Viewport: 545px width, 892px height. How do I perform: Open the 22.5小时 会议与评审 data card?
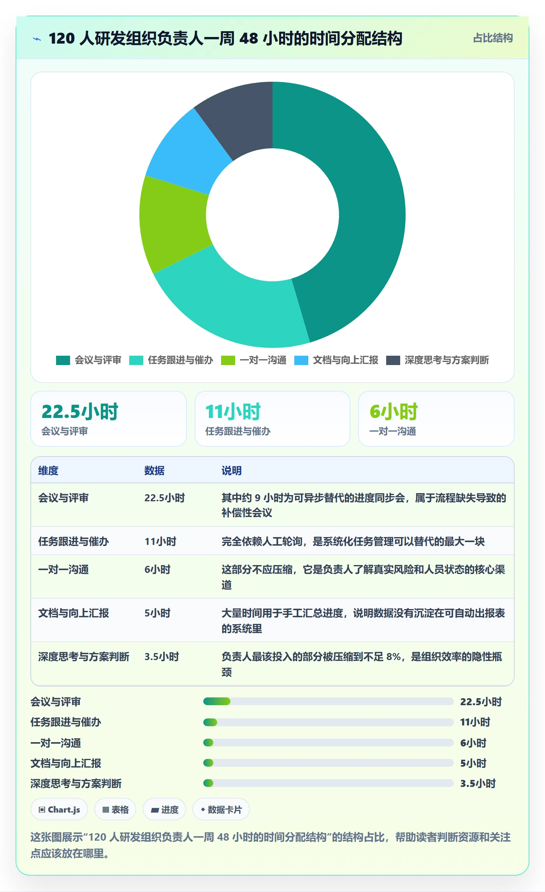pos(109,419)
